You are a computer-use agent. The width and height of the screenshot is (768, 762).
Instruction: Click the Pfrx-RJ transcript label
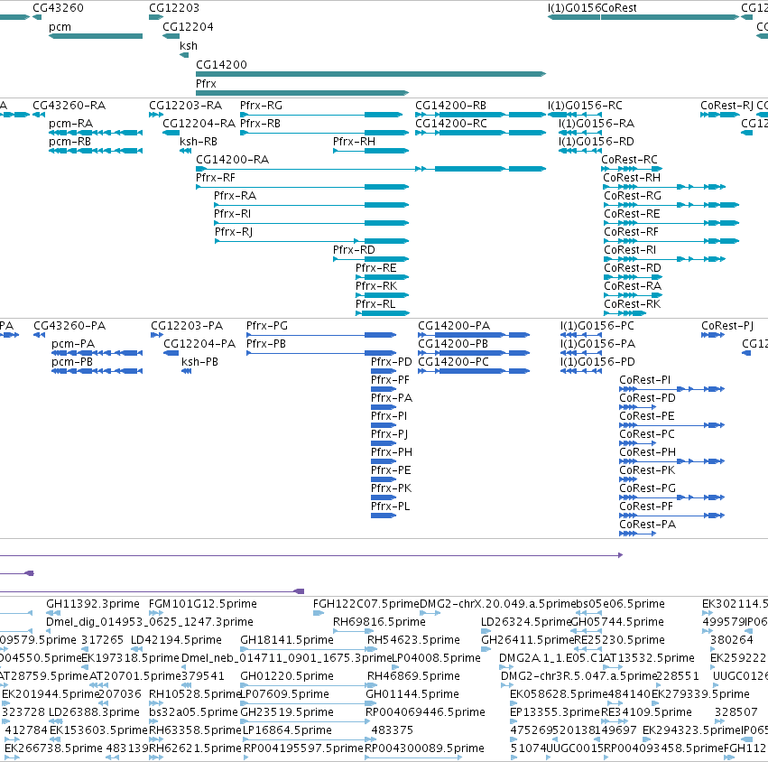tap(234, 232)
